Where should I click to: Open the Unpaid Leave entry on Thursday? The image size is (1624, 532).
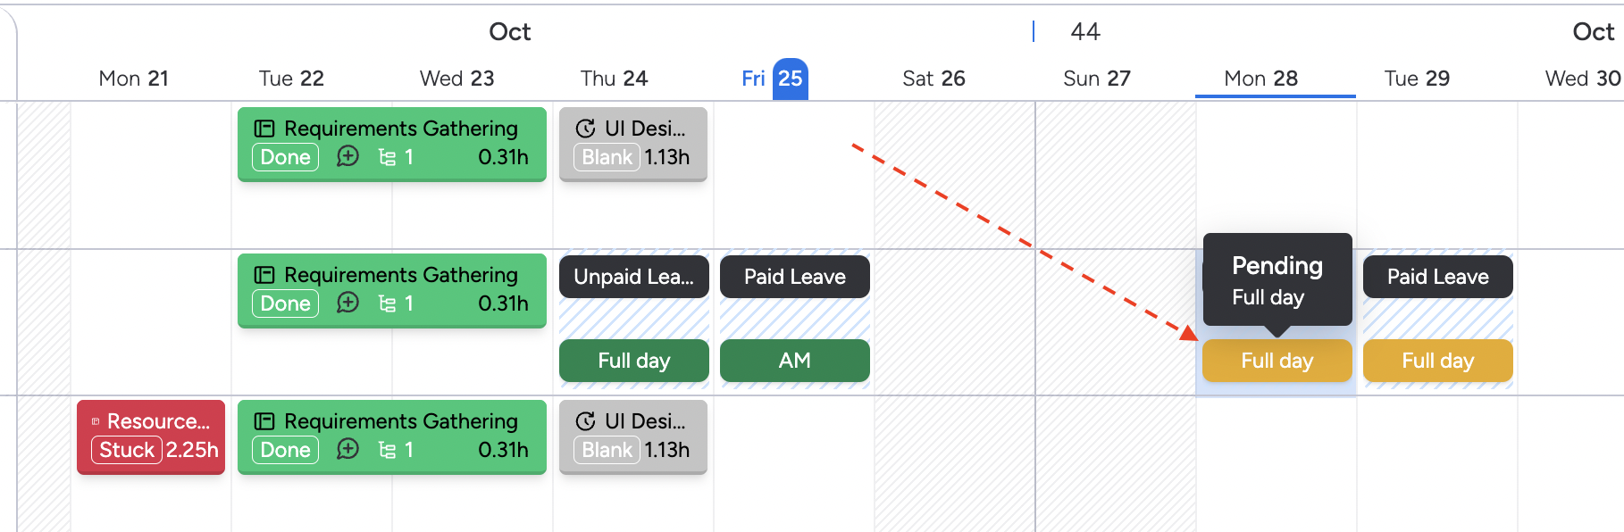633,277
